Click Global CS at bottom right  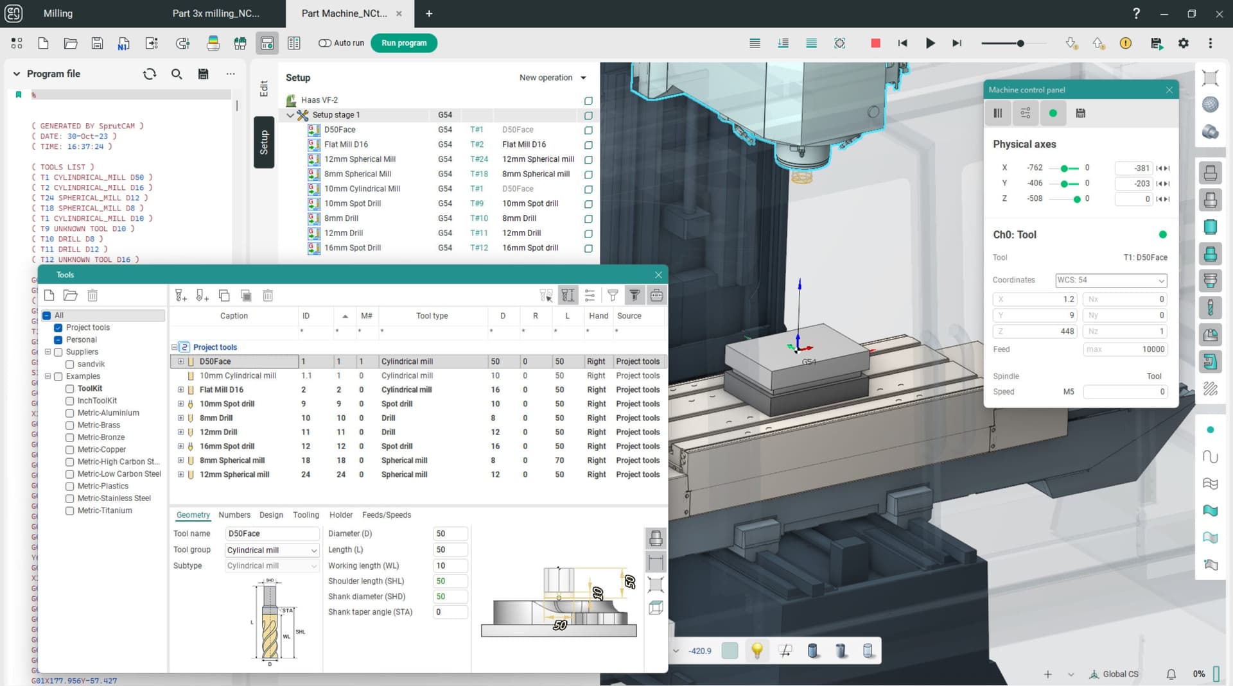coord(1120,674)
